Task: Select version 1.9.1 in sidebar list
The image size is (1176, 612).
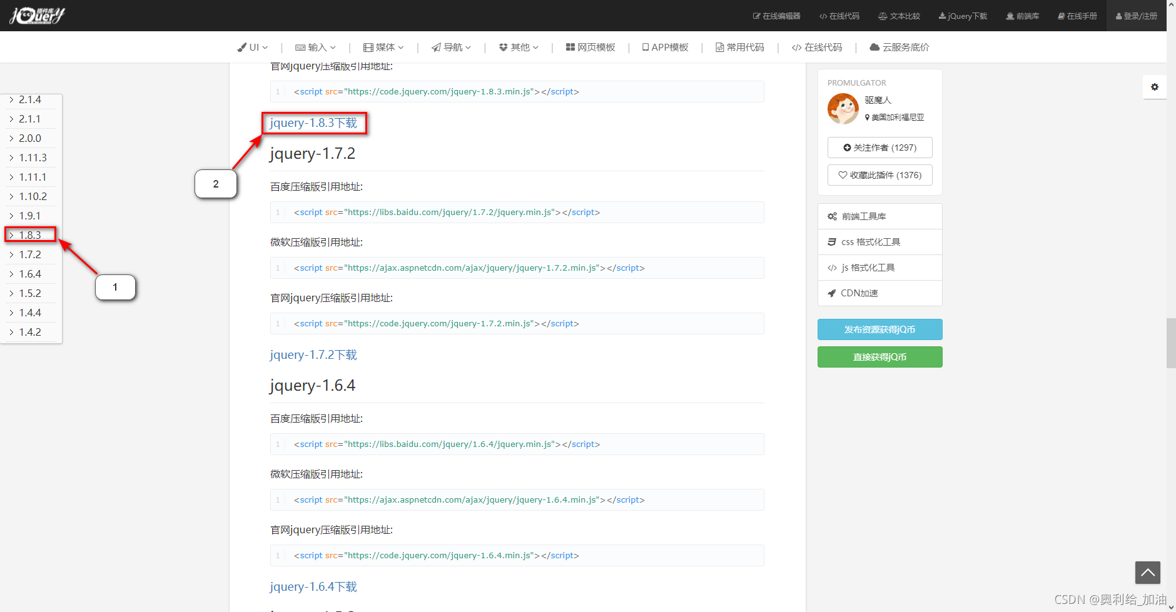Action: pyautogui.click(x=31, y=216)
